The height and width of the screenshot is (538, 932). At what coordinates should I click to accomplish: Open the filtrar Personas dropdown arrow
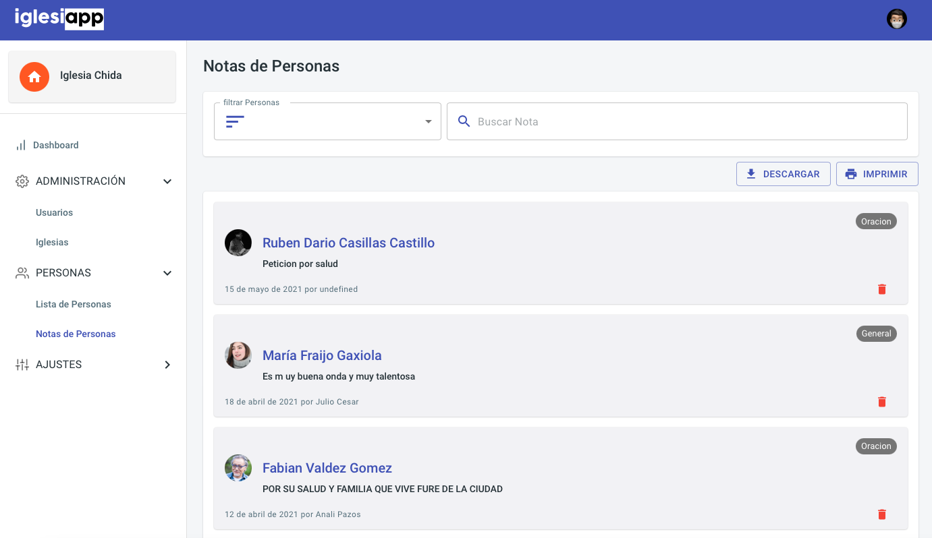click(428, 121)
